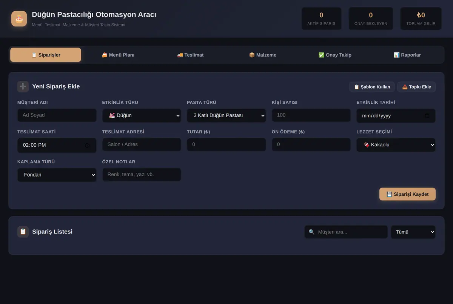
Task: Open the Raporlar tab
Action: (407, 55)
